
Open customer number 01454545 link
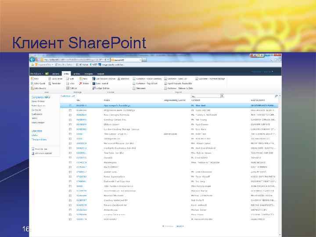(x=82, y=115)
